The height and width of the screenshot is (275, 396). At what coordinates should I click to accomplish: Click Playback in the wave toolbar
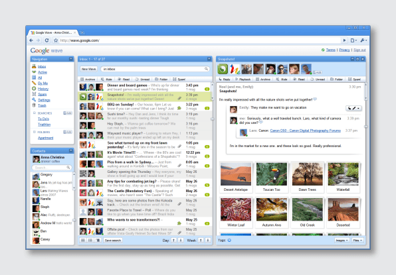[243, 79]
